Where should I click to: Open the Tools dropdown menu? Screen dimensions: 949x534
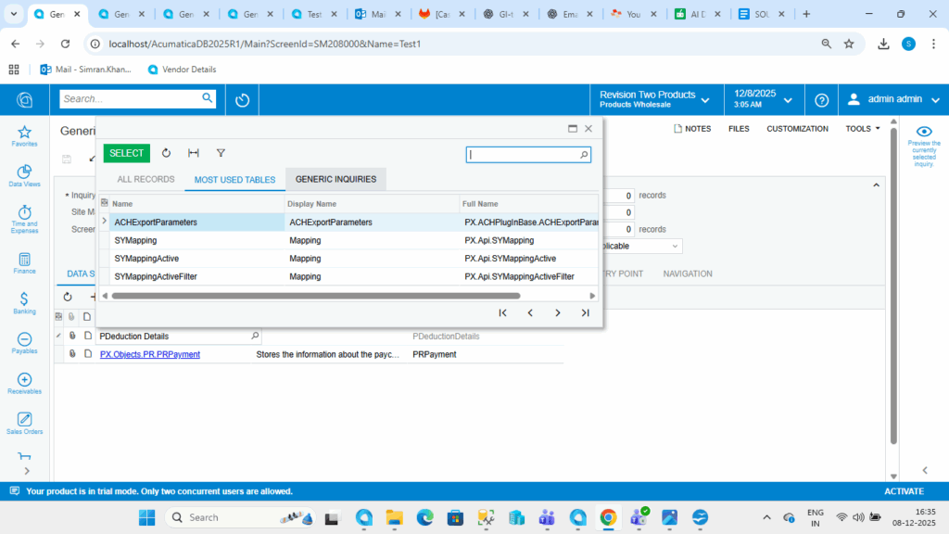863,129
